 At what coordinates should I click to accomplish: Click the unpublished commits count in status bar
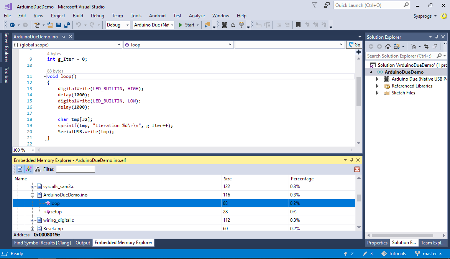(349, 254)
